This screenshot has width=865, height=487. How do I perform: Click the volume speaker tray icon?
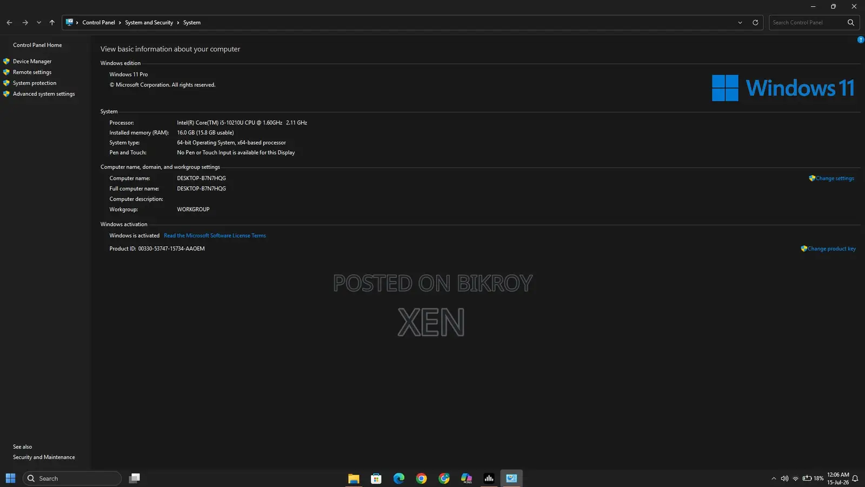click(x=784, y=478)
